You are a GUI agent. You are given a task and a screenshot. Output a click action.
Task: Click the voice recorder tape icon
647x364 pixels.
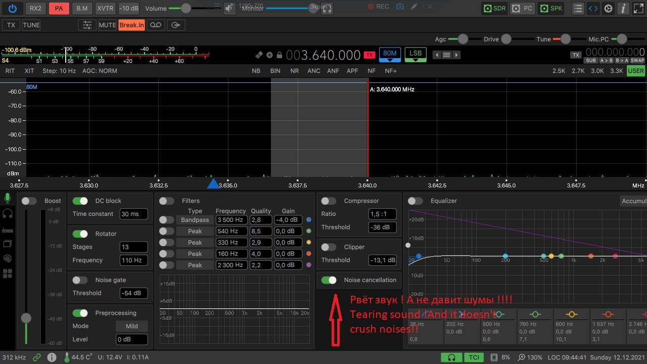(x=156, y=25)
